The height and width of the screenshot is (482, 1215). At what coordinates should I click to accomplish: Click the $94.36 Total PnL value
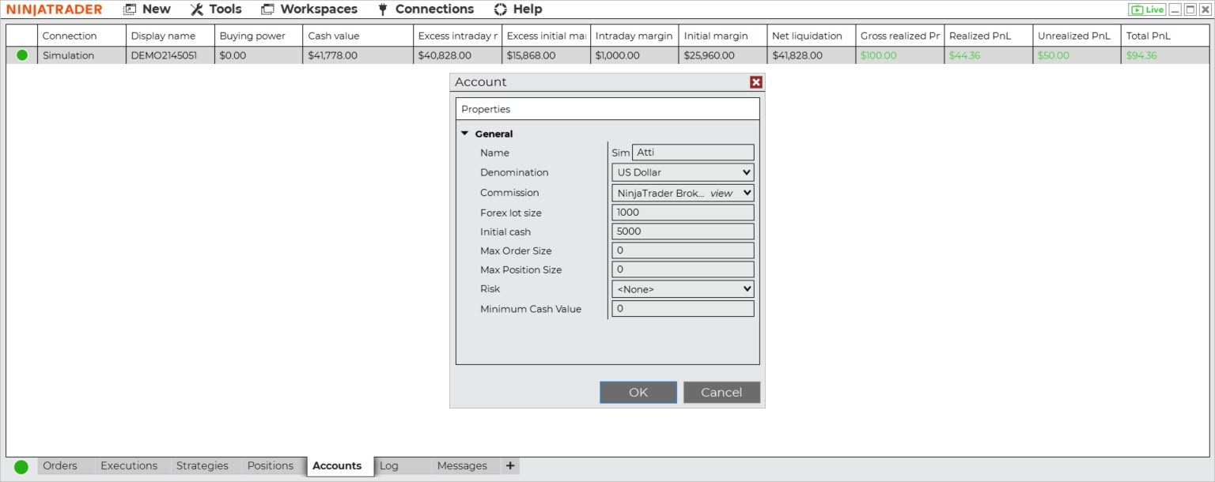click(1141, 55)
